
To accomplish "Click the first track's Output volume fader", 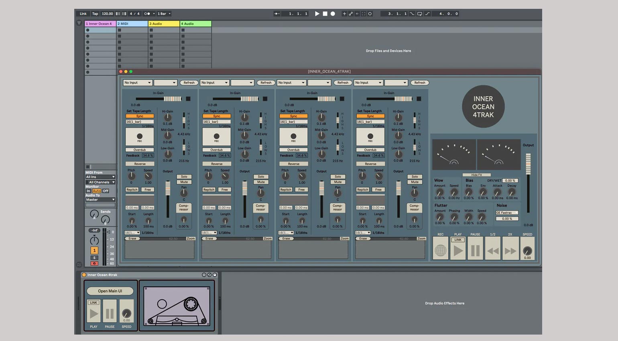I will (x=168, y=189).
